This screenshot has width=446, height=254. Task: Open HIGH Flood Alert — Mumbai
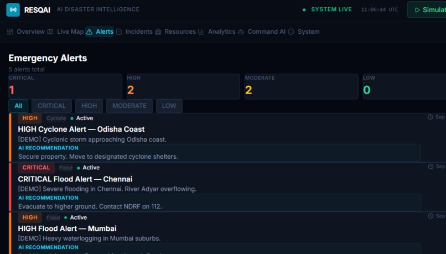67,229
